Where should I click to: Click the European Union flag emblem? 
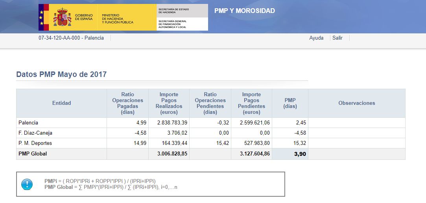tap(41, 17)
